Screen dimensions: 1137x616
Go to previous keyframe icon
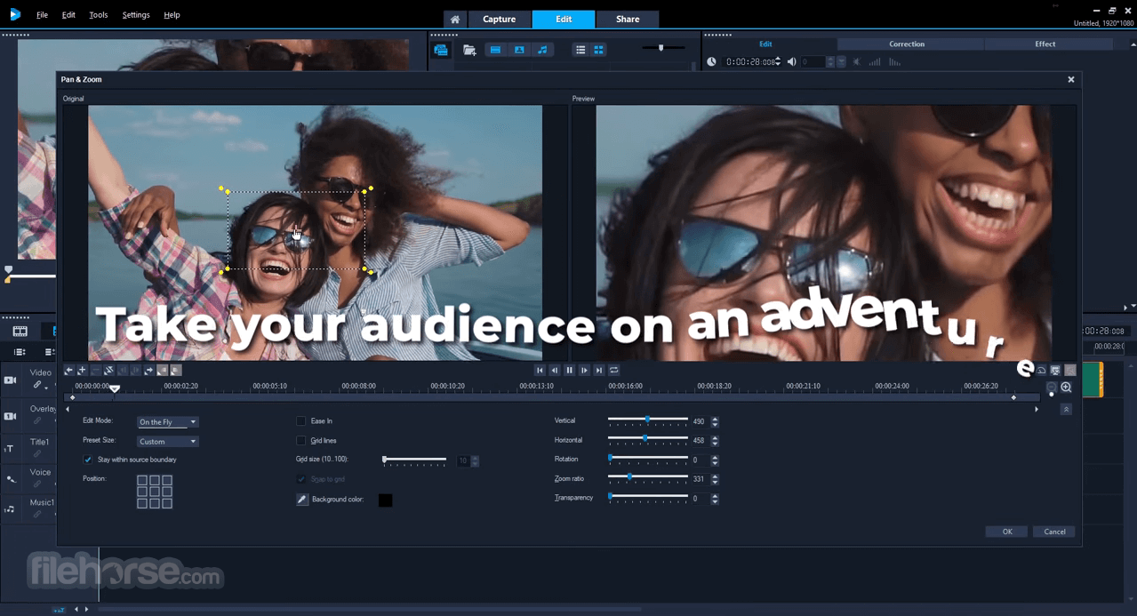pos(68,370)
